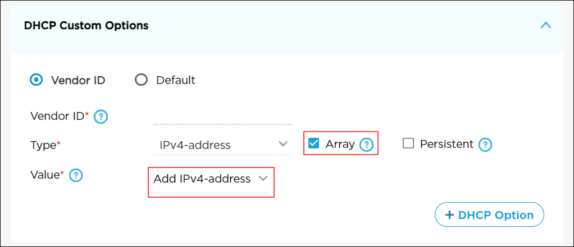574x247 pixels.
Task: Click the Value field label
Action: tap(44, 175)
